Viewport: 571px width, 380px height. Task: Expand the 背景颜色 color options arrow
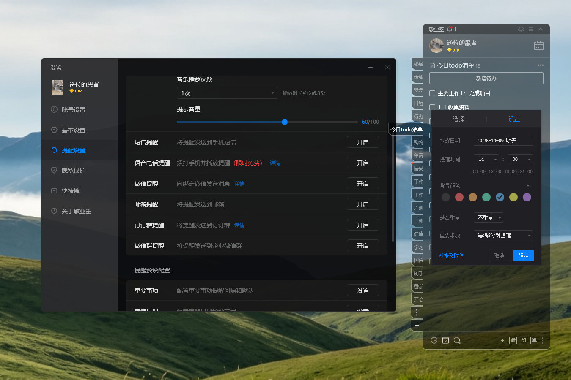coord(528,186)
